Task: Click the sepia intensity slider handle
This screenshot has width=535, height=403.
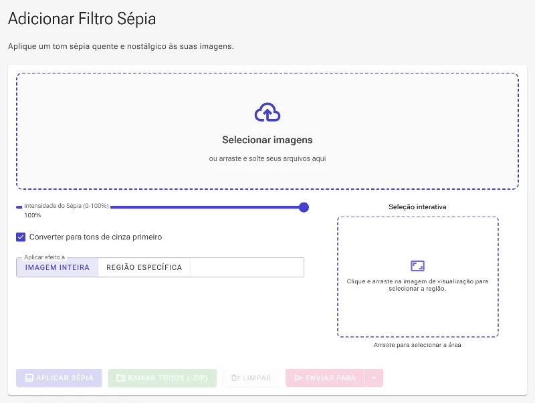Action: tap(304, 207)
